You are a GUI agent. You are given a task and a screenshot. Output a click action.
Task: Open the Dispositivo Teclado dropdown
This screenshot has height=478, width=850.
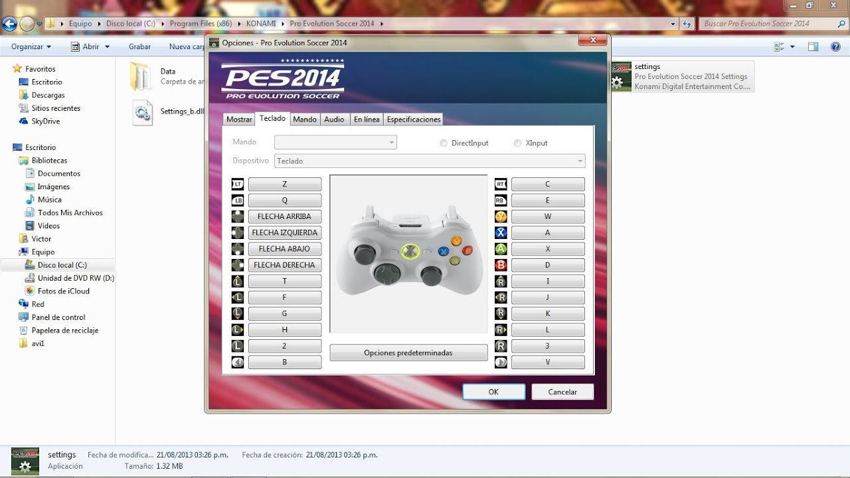pos(430,161)
